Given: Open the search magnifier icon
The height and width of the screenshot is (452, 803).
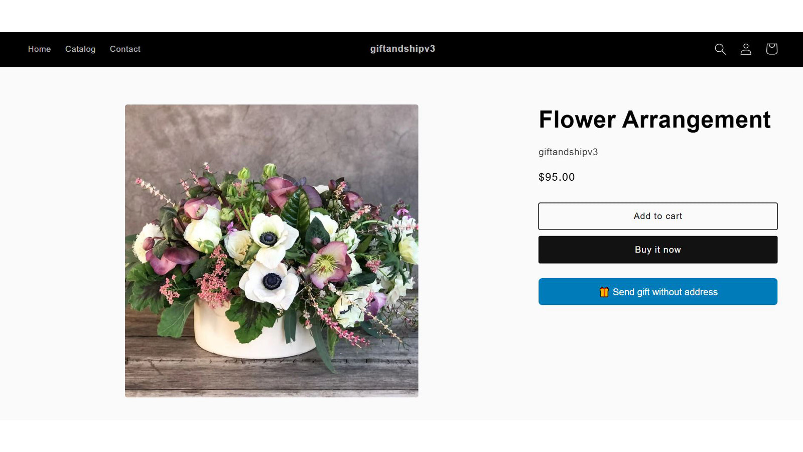Looking at the screenshot, I should click(720, 49).
